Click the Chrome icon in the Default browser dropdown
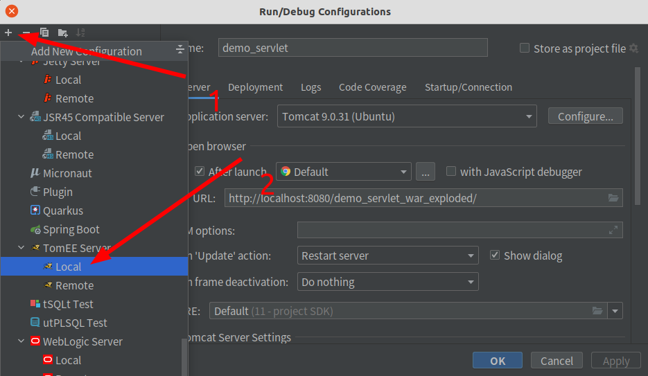This screenshot has height=376, width=648. [286, 171]
